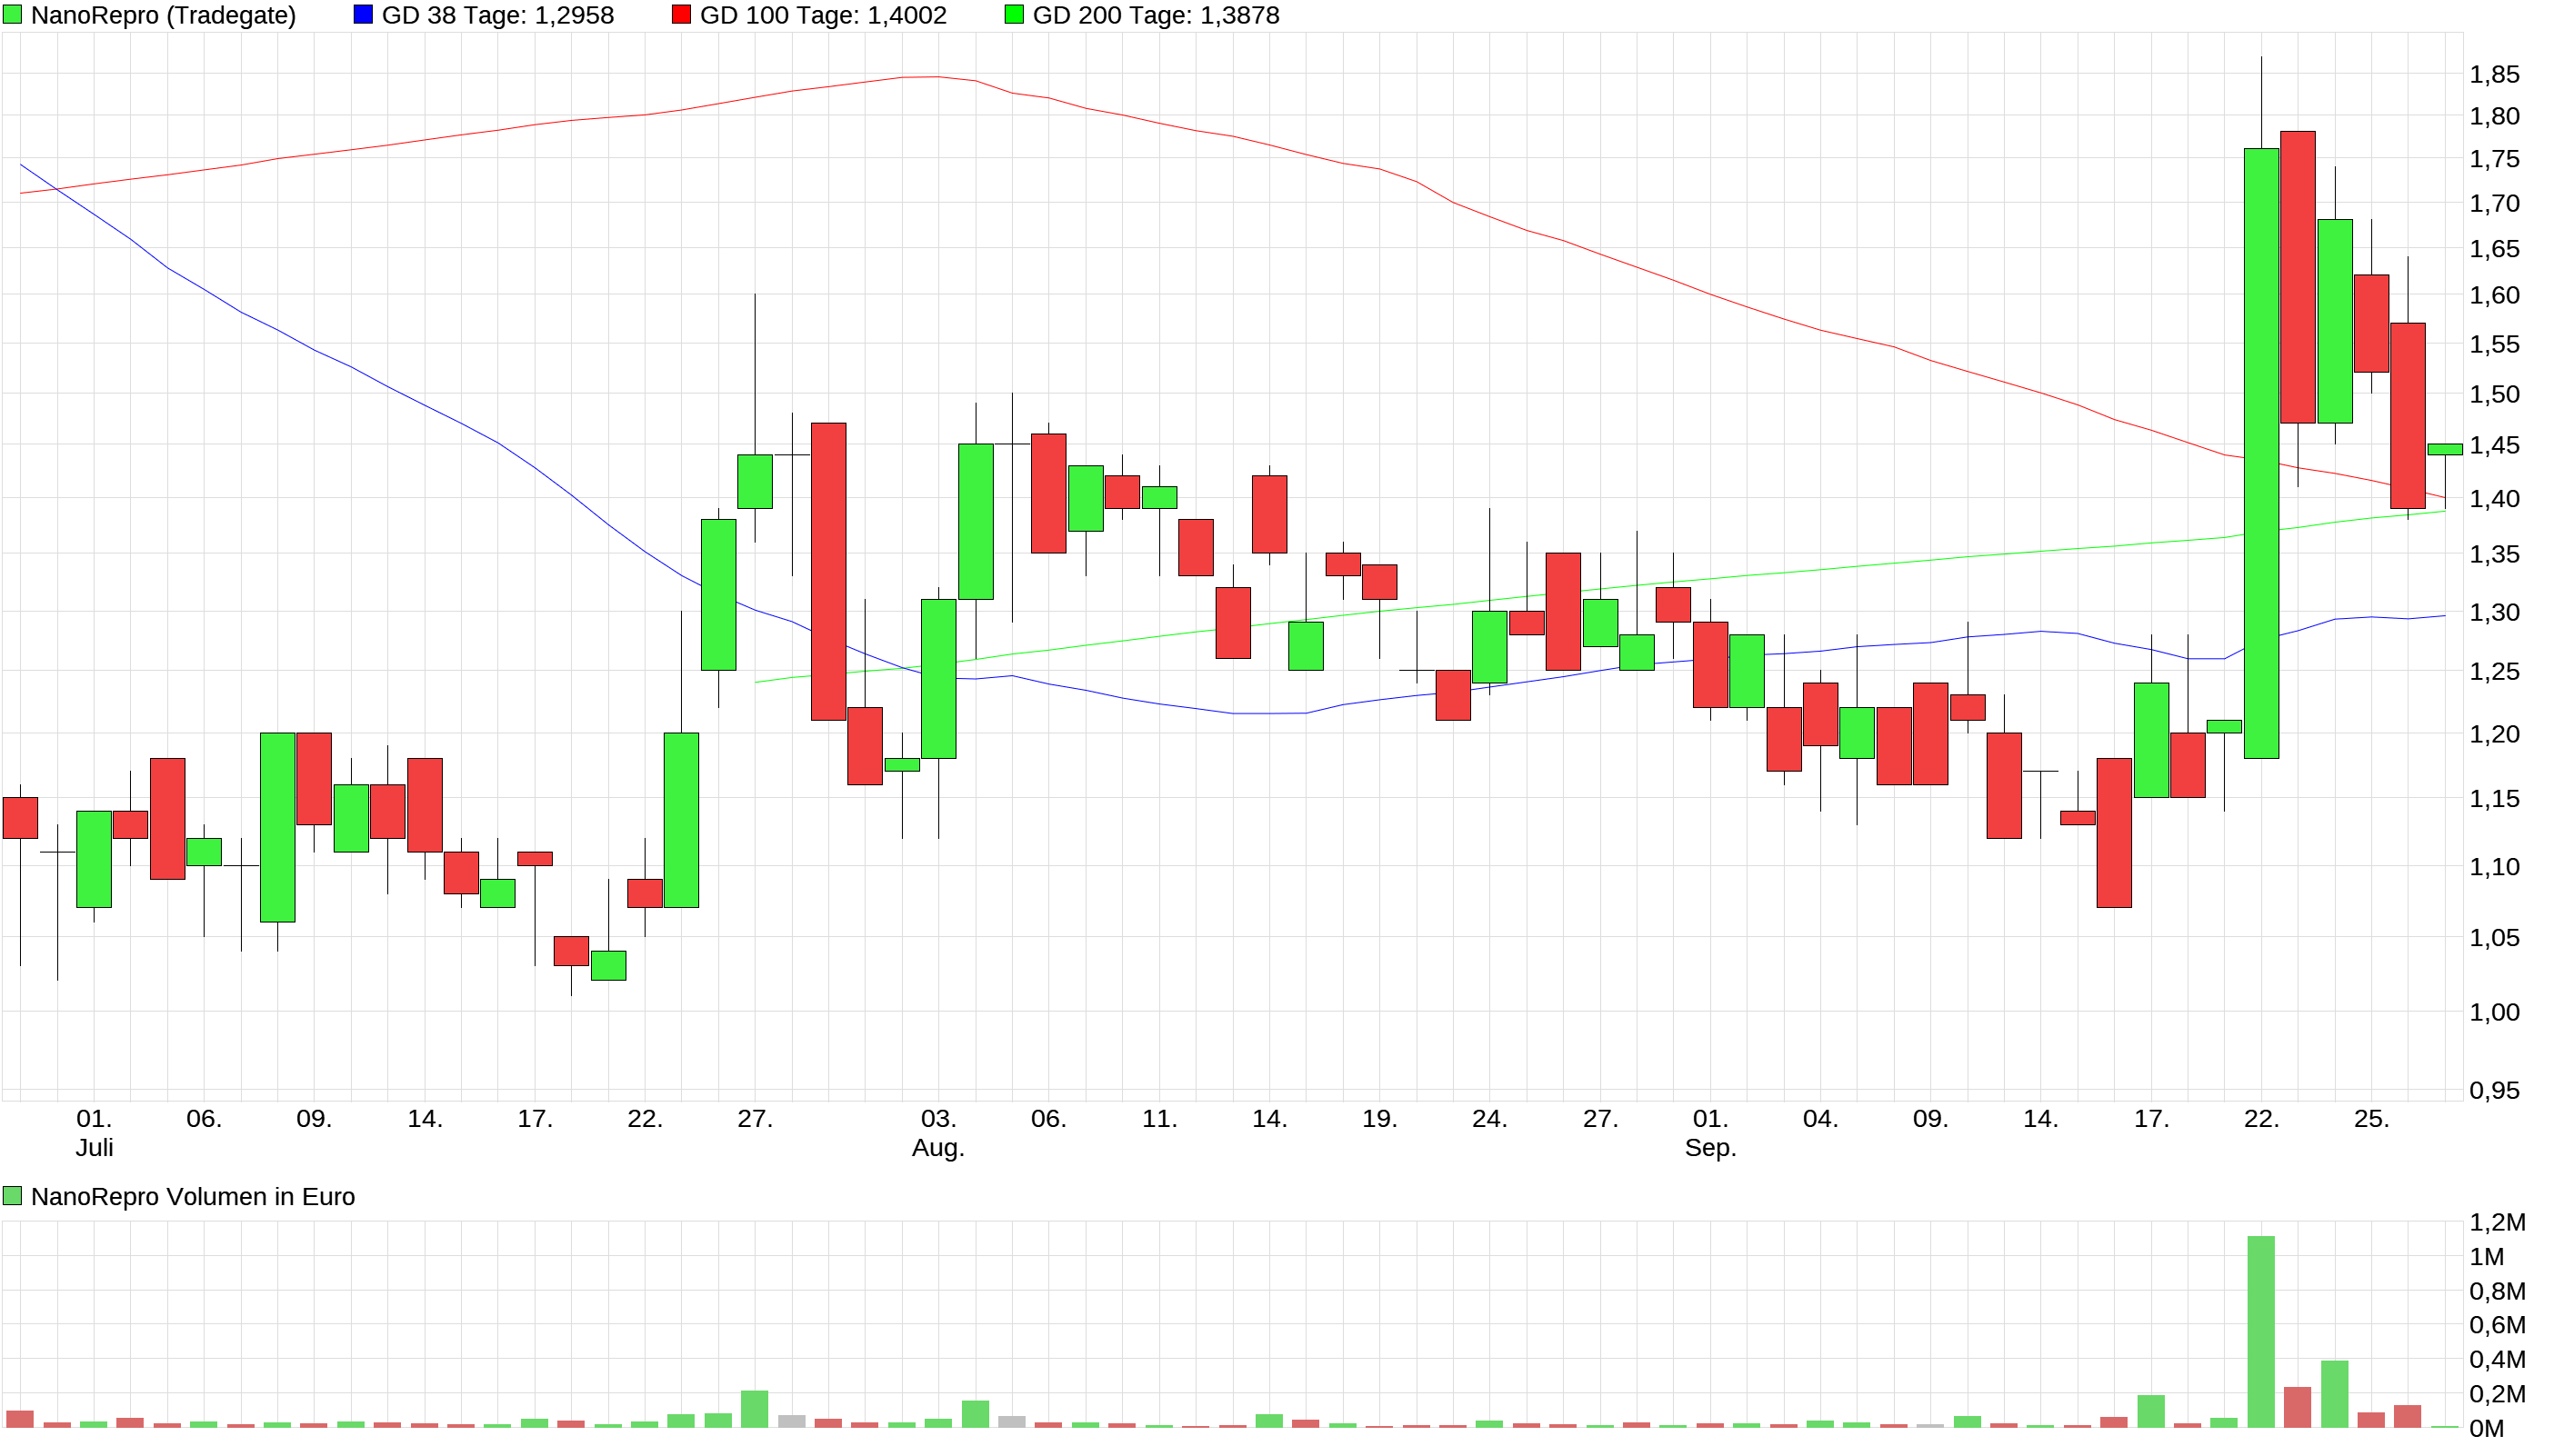Click the 1,85 price axis label

point(2493,75)
